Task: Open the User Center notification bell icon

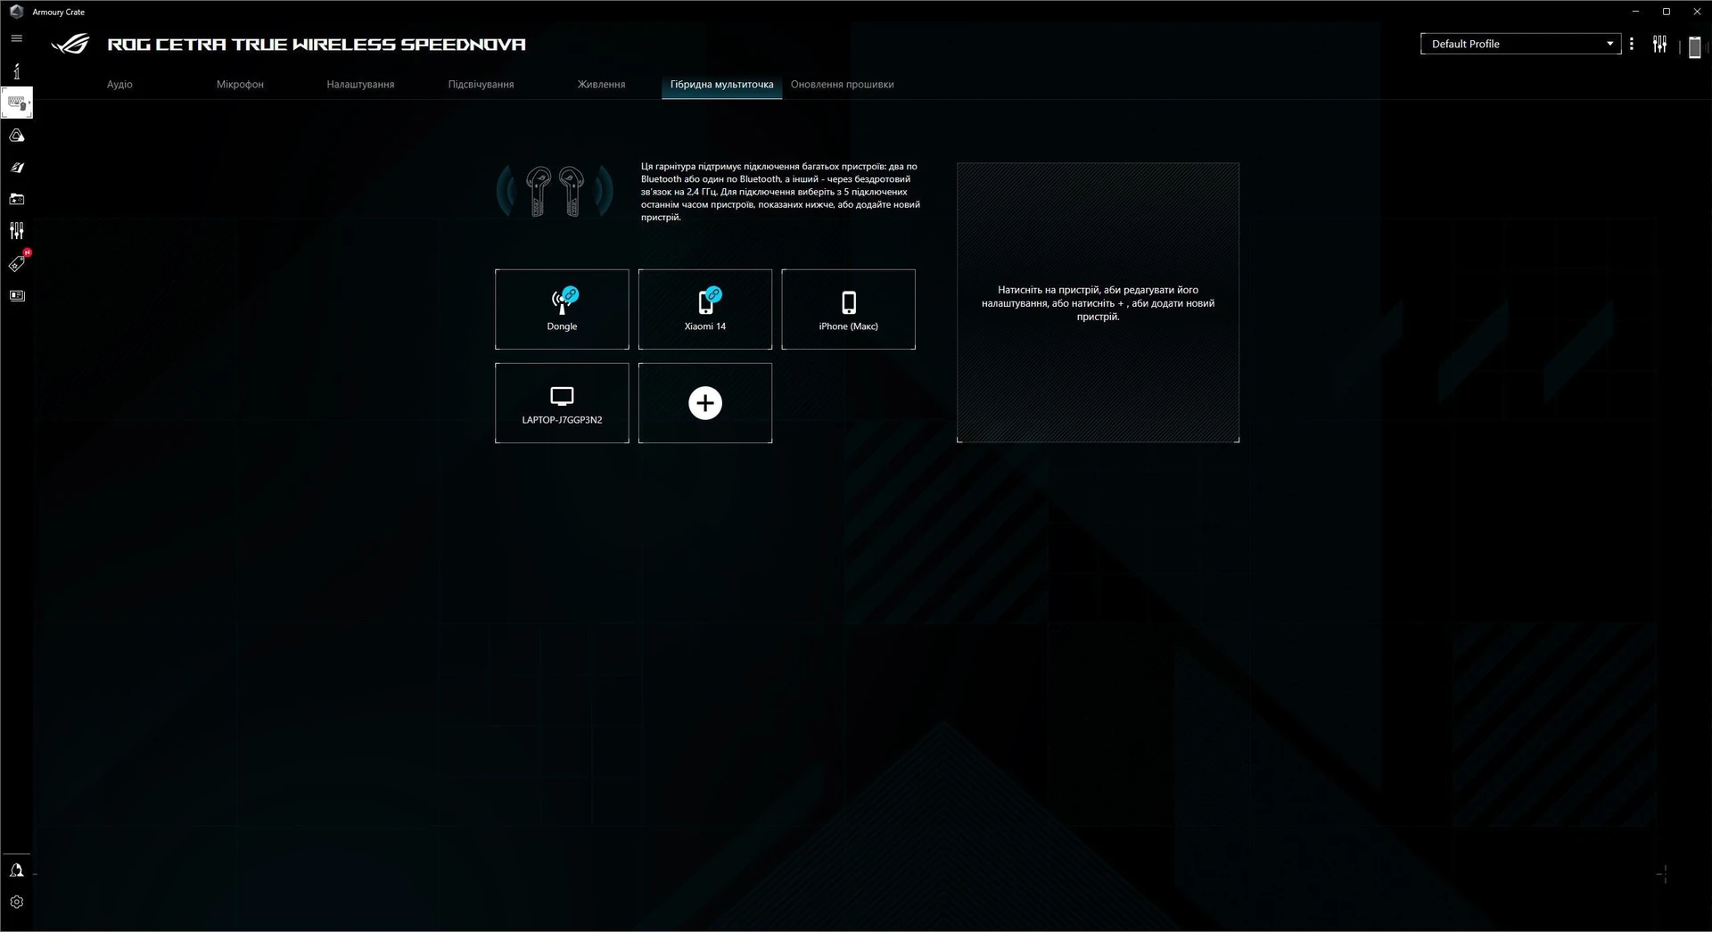Action: point(16,870)
